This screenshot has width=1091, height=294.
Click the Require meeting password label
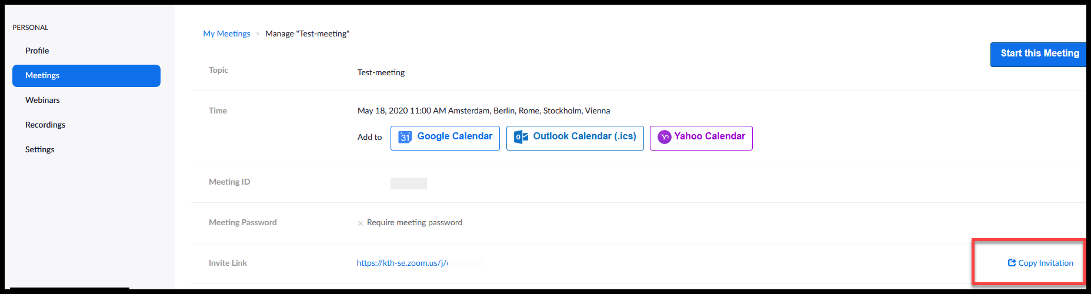pos(415,222)
